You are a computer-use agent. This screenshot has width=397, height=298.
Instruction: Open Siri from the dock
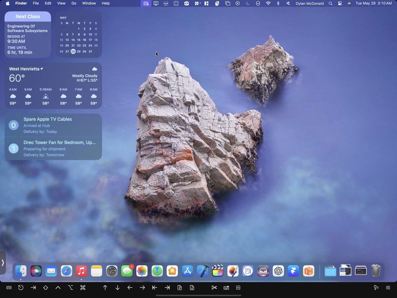[36, 271]
